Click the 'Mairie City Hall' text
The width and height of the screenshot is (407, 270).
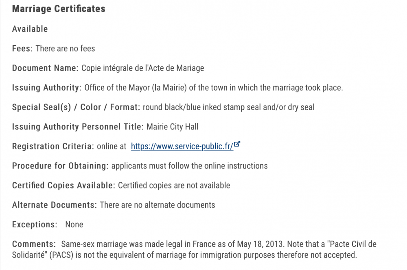[172, 127]
